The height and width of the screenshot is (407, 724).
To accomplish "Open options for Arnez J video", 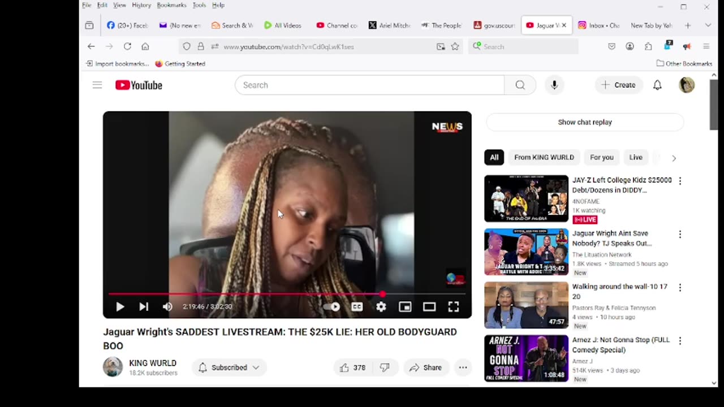I will coord(680,340).
